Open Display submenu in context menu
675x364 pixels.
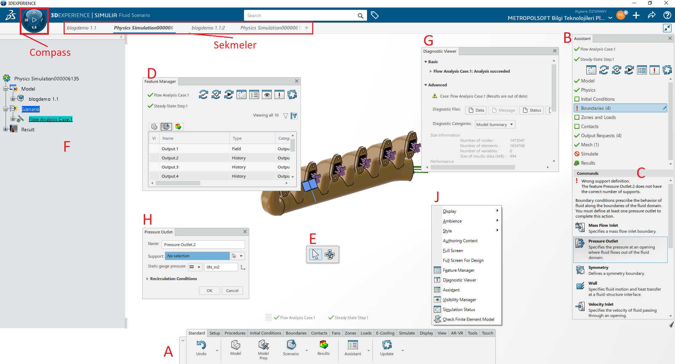(x=467, y=211)
